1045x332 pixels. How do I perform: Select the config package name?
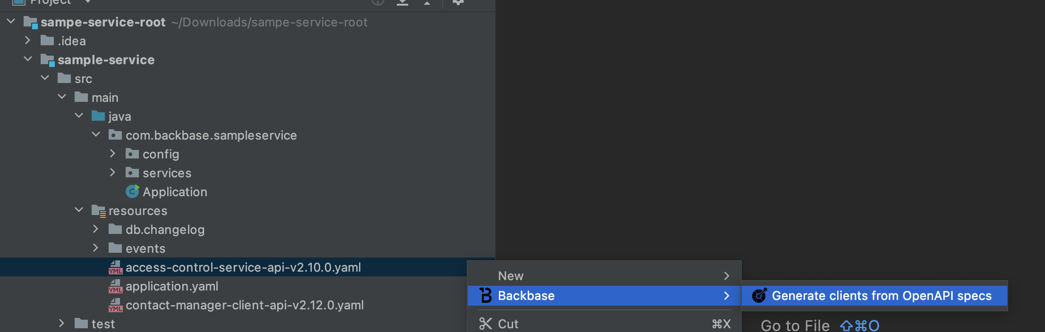(x=161, y=154)
